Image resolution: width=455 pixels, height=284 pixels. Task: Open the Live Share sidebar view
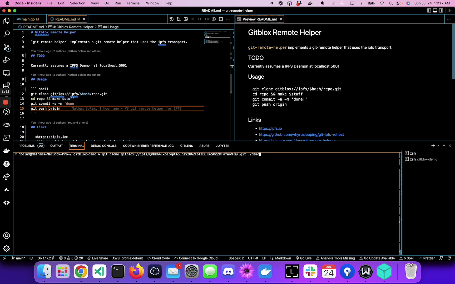(7, 177)
